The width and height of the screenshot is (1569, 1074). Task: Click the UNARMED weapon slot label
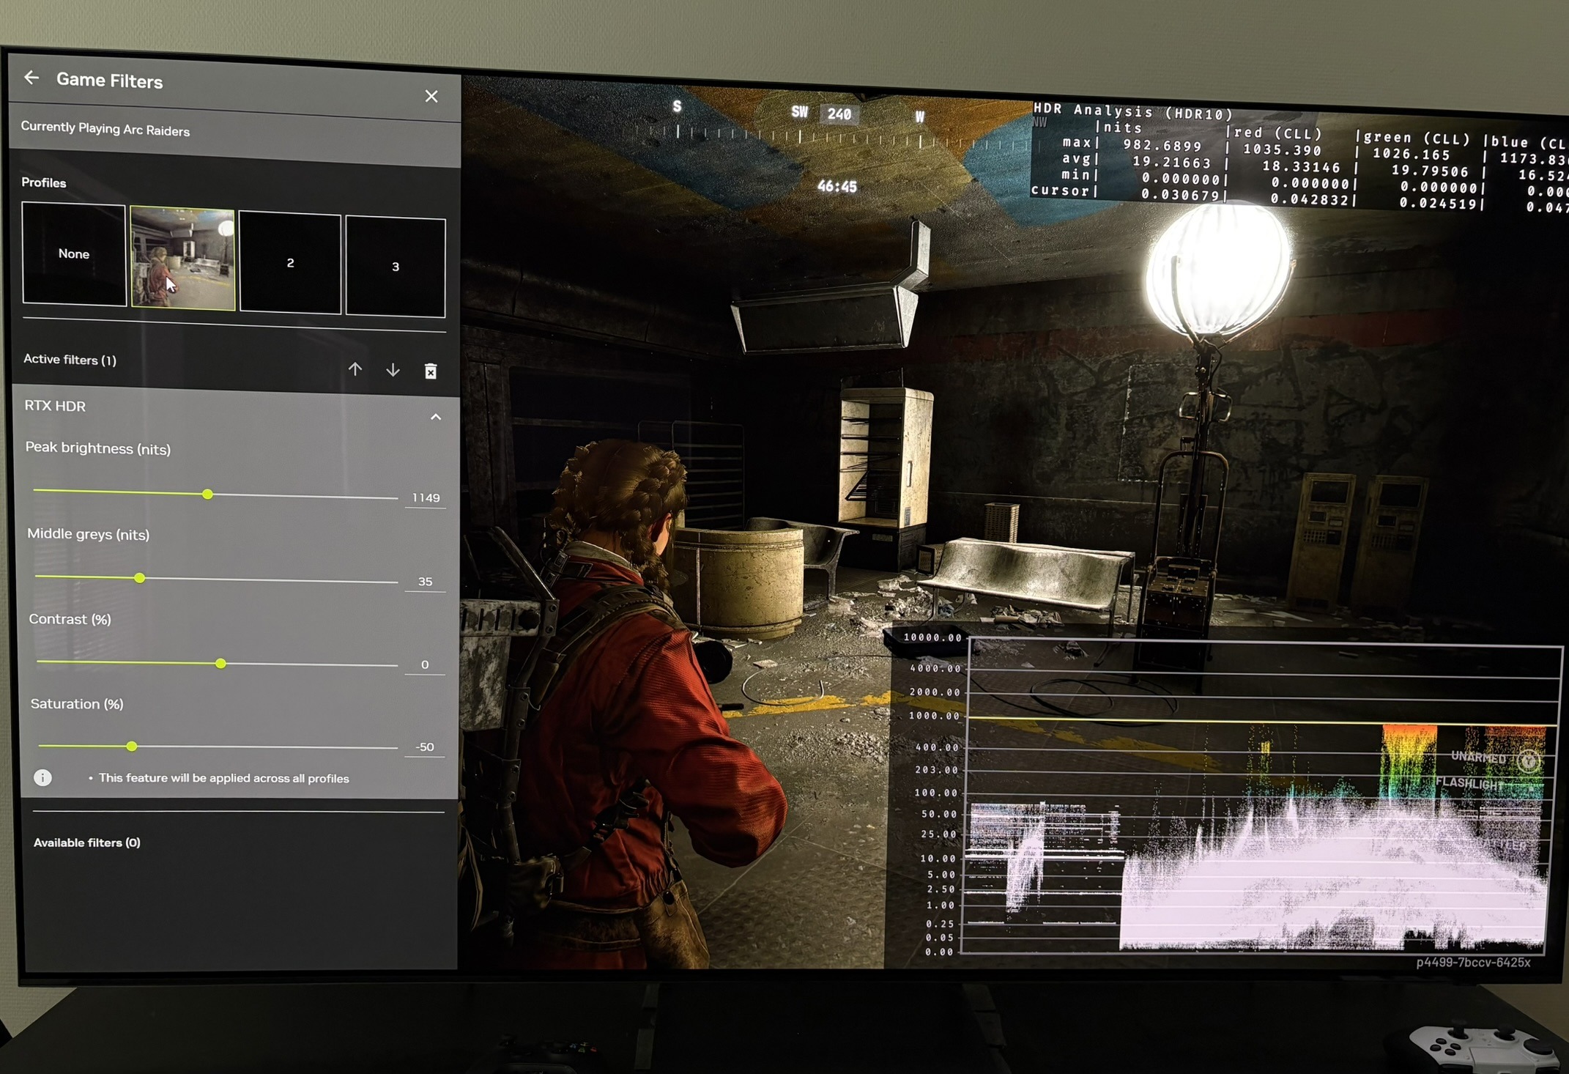tap(1478, 757)
